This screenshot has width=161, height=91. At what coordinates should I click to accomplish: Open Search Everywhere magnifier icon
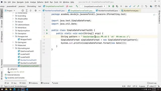click(159, 6)
